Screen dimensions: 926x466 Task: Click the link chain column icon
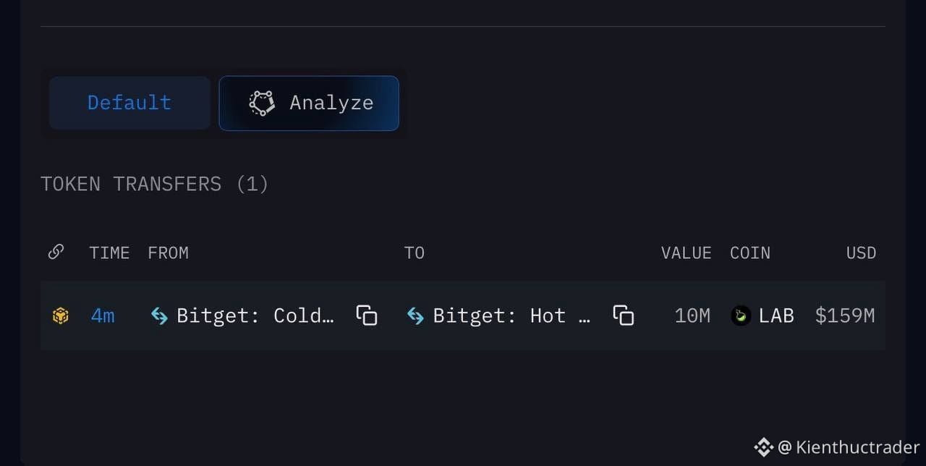[56, 252]
